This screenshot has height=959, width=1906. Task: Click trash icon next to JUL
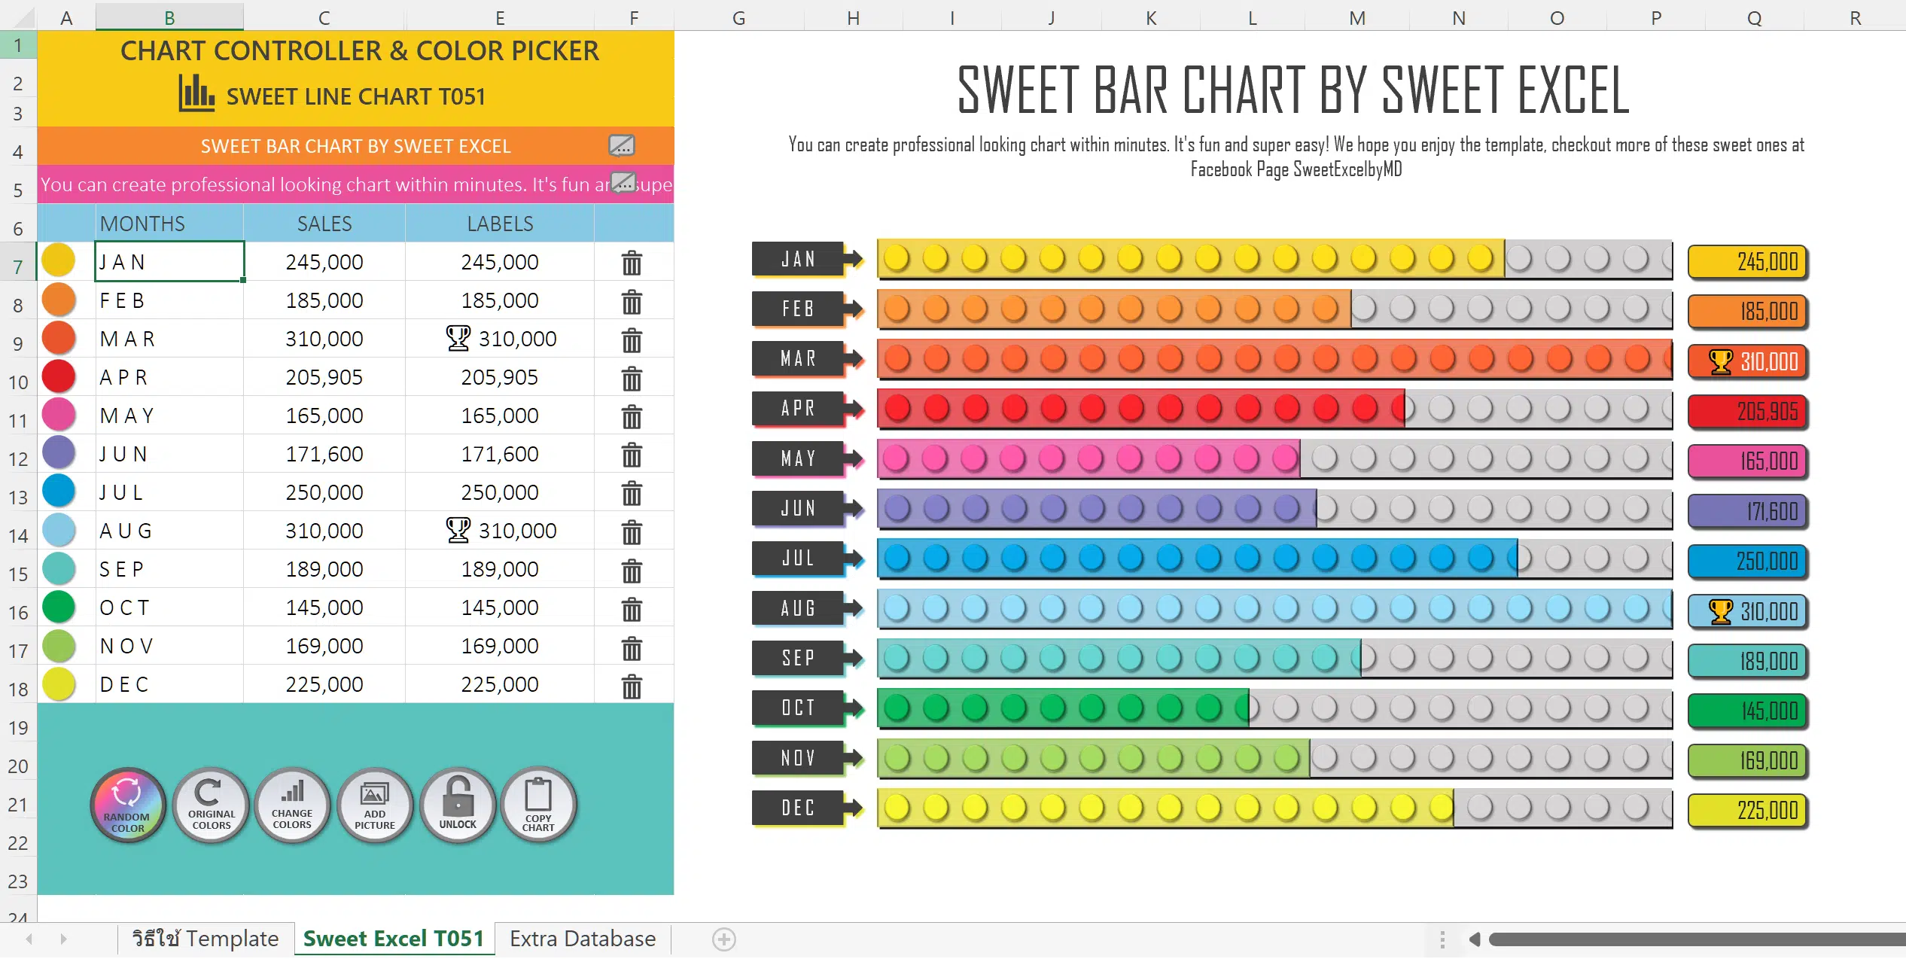632,493
